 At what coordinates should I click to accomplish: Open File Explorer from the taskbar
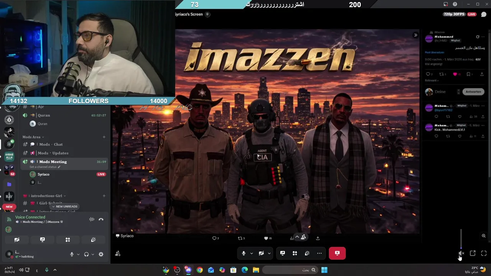point(256,270)
